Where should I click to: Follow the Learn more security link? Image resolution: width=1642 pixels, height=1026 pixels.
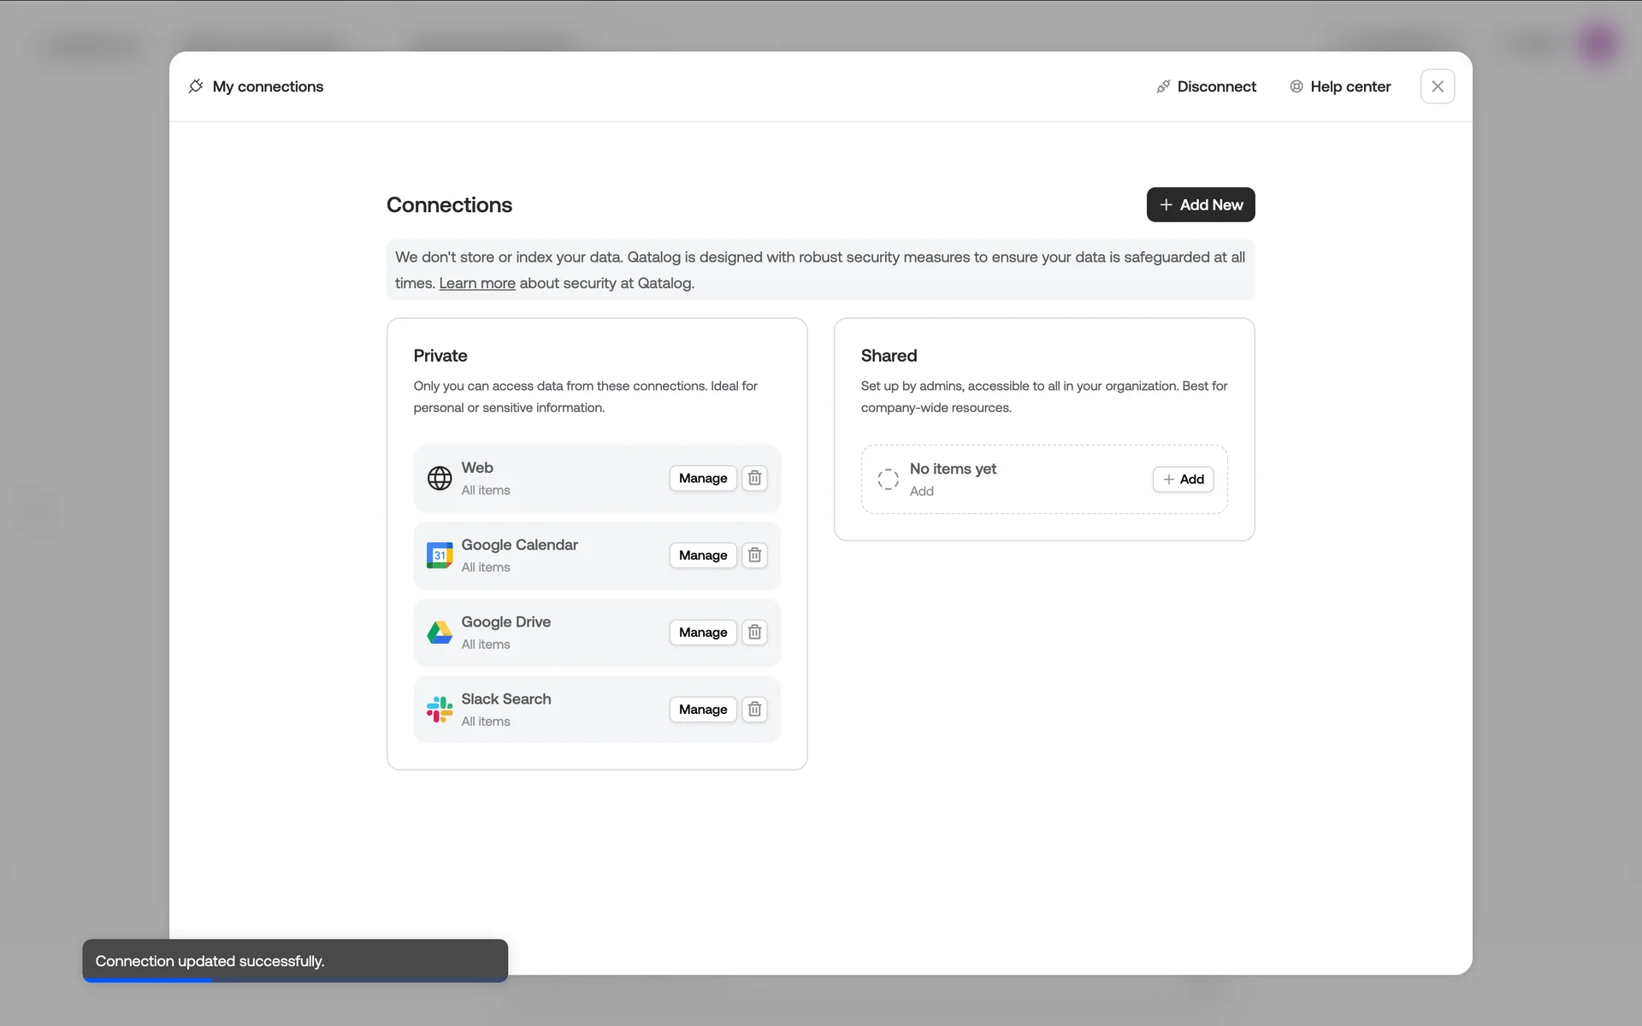coord(476,283)
